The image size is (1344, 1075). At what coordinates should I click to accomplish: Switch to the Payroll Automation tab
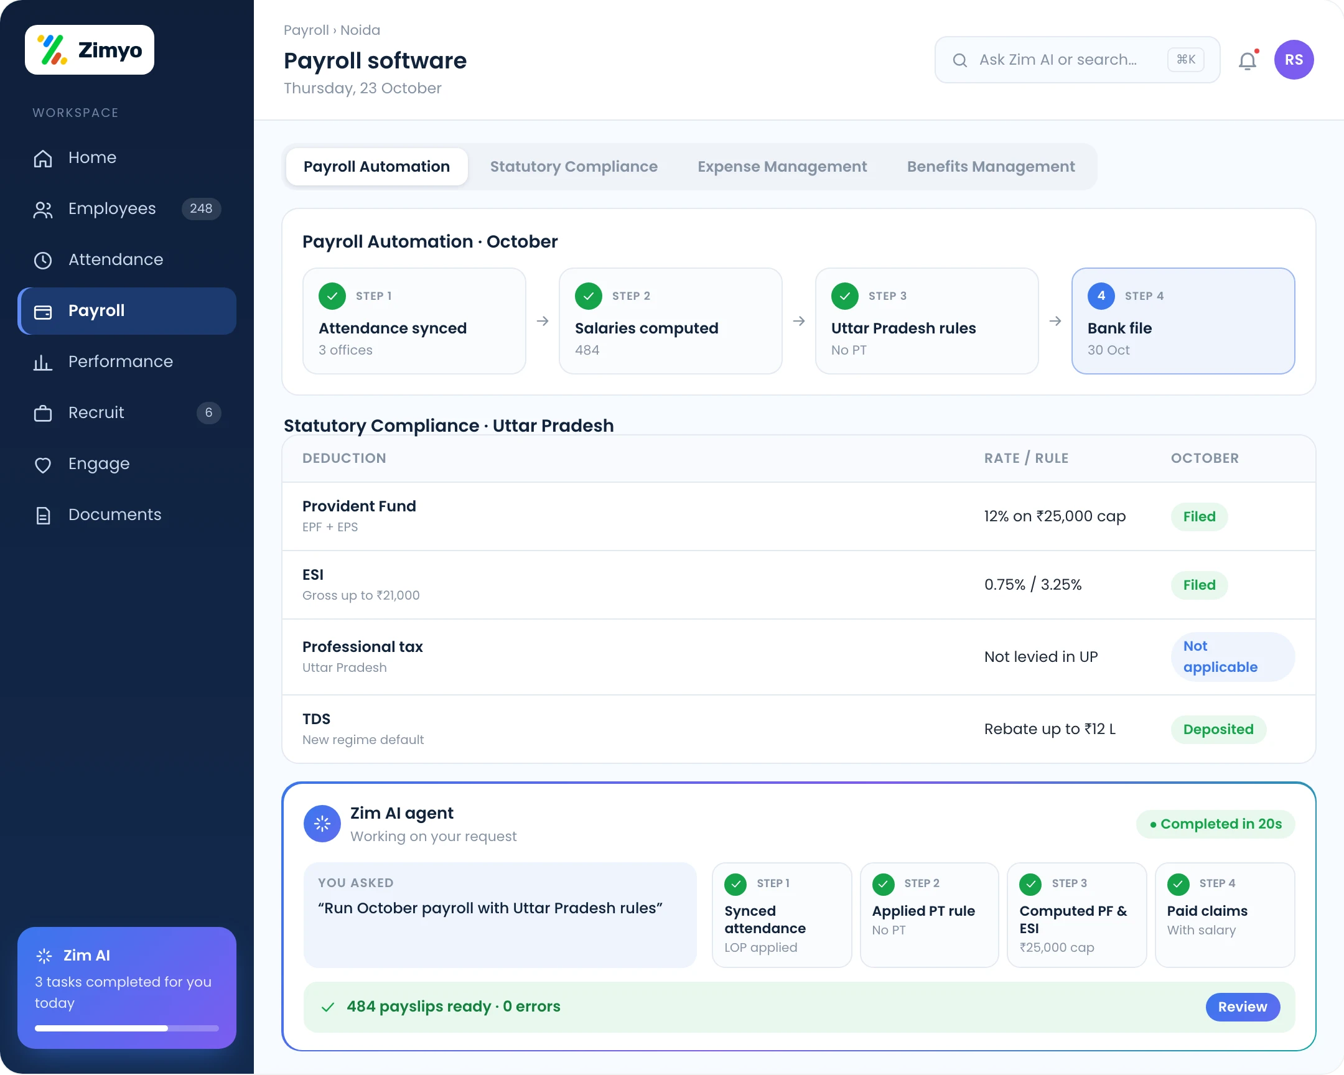click(x=376, y=167)
